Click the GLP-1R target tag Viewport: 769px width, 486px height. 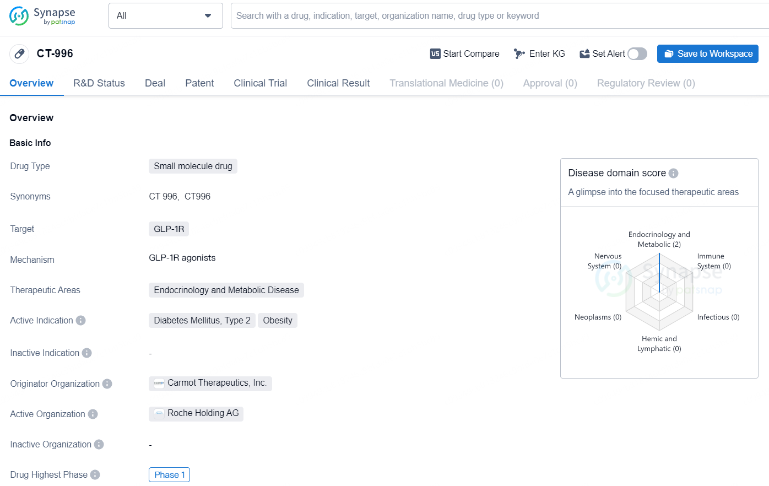click(x=169, y=229)
